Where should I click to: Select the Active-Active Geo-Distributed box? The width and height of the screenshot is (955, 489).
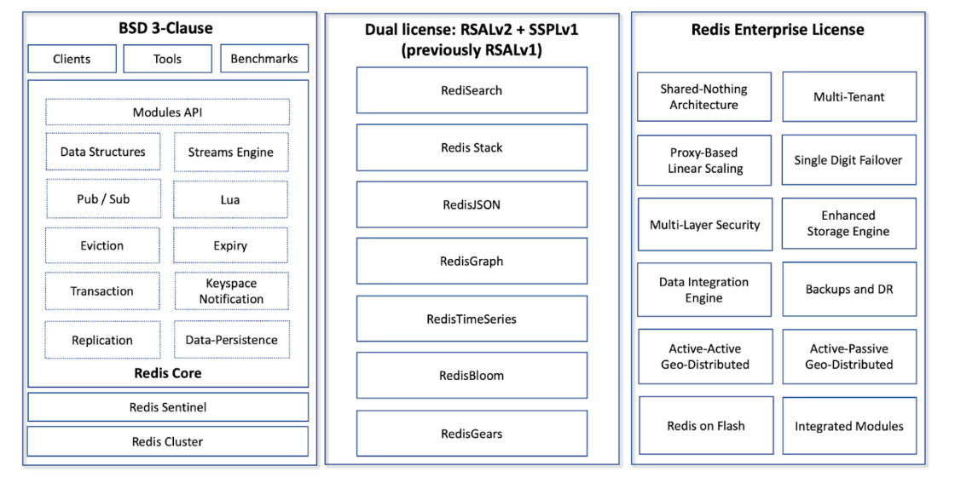(706, 356)
